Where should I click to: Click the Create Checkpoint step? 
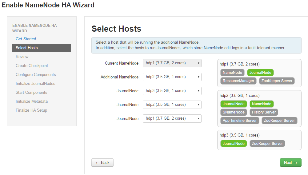32,66
